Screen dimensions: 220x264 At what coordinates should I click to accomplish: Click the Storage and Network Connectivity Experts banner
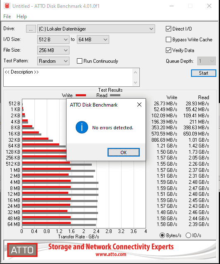[x=111, y=247]
